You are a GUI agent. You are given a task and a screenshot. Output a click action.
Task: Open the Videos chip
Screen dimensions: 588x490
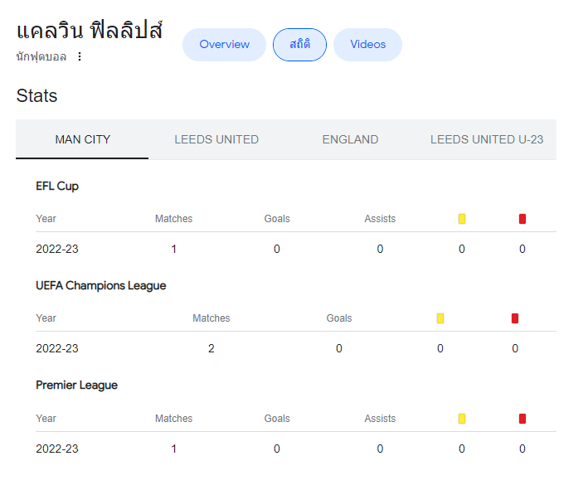[368, 45]
